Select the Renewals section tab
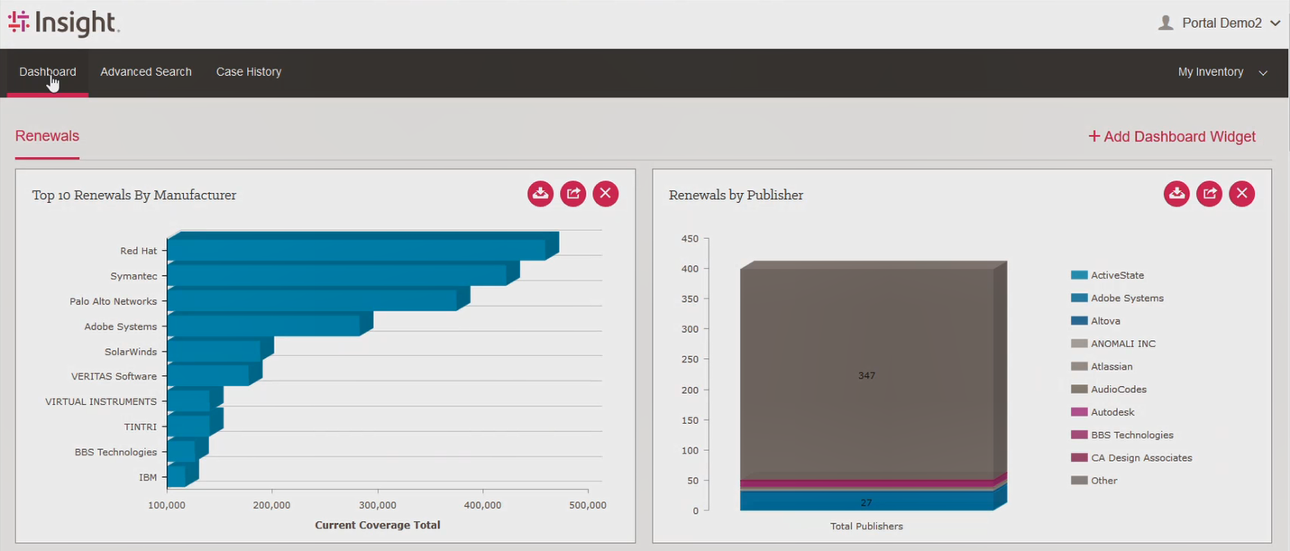1290x551 pixels. pyautogui.click(x=47, y=136)
